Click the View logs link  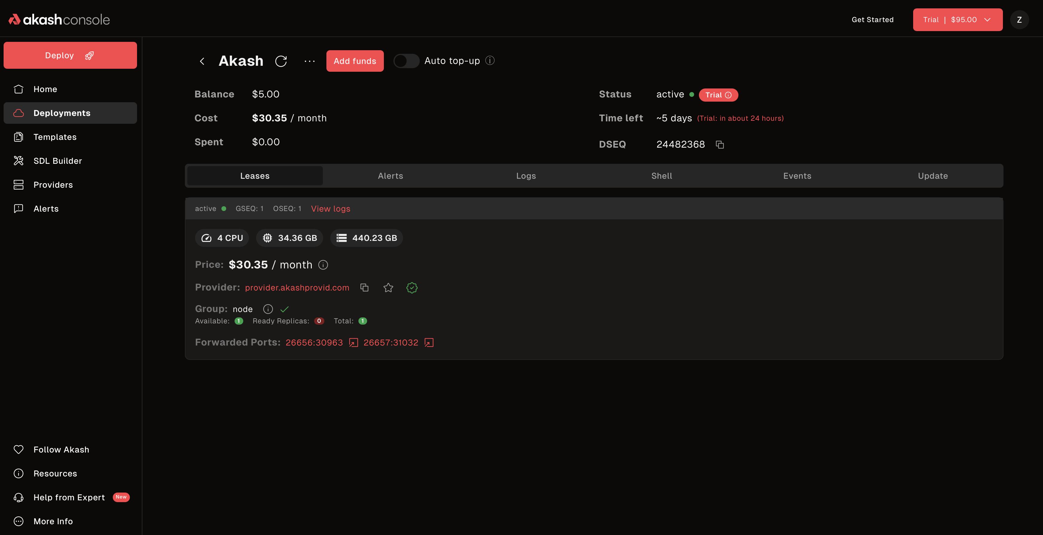tap(330, 209)
